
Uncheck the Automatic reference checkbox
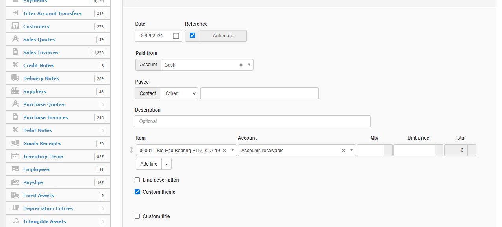[x=192, y=35]
